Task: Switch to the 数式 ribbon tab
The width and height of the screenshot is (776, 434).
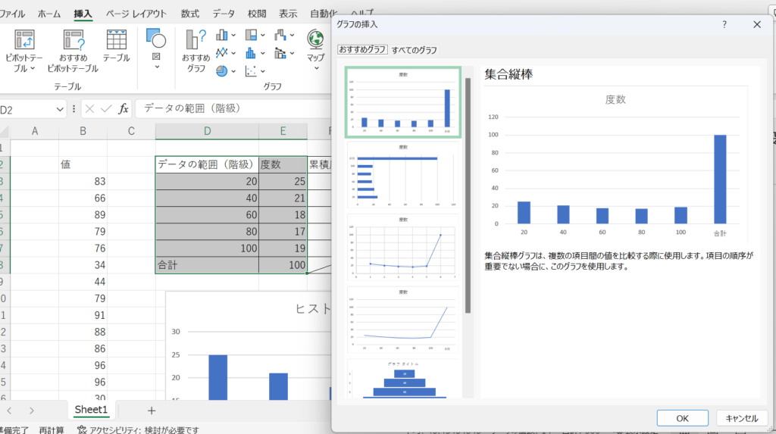Action: point(190,14)
